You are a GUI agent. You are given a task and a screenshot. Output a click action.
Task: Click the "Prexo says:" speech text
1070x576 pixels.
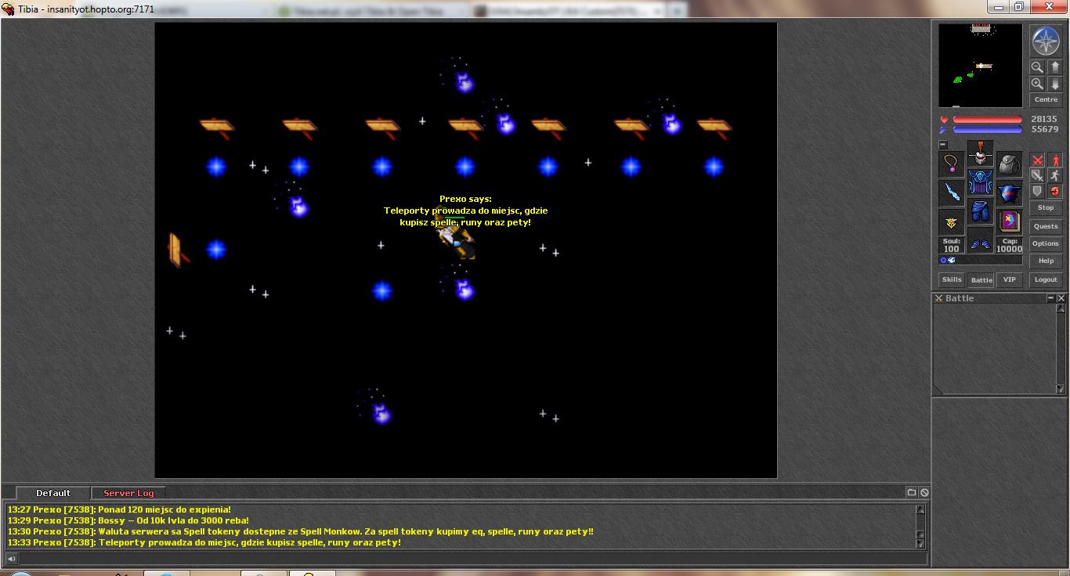(465, 199)
